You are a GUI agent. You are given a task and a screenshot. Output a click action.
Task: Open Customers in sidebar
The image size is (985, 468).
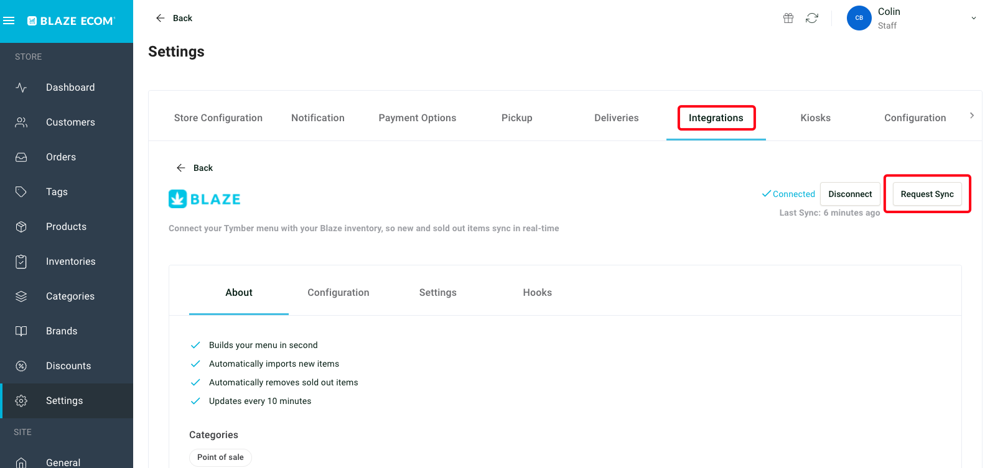[70, 122]
